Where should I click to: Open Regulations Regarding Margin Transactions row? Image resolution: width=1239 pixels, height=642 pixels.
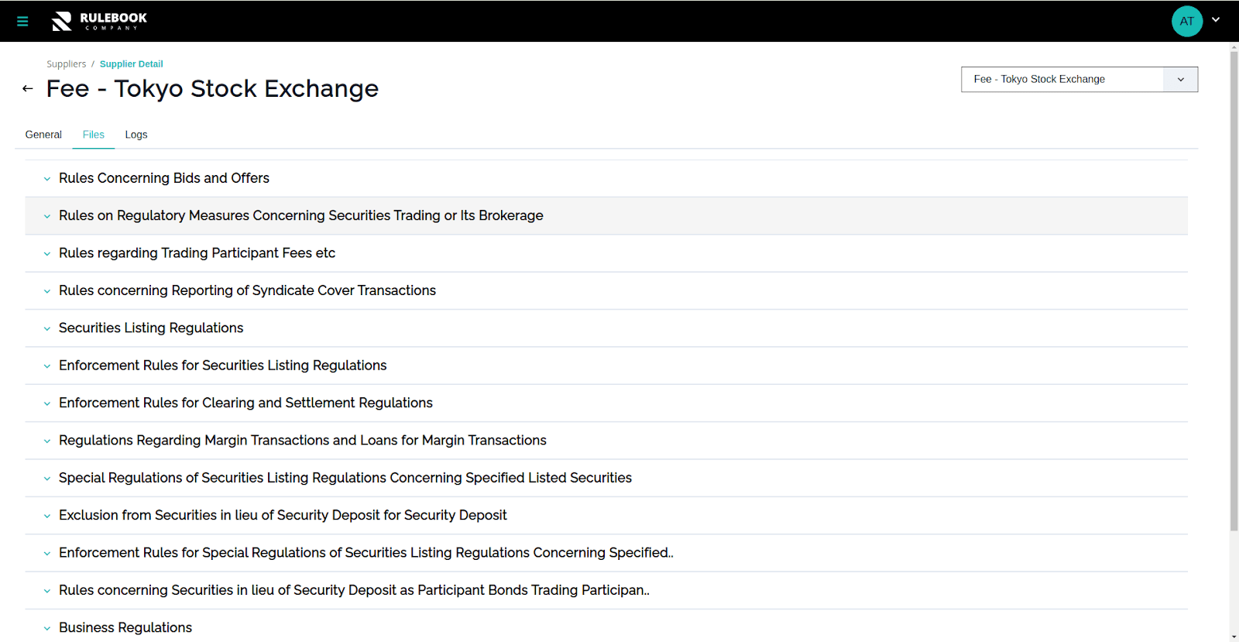[302, 441]
